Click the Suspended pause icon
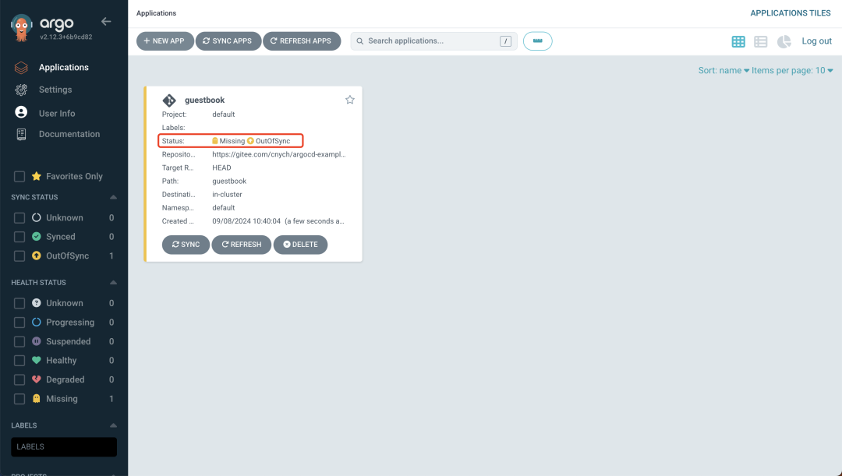The height and width of the screenshot is (476, 842). click(37, 341)
